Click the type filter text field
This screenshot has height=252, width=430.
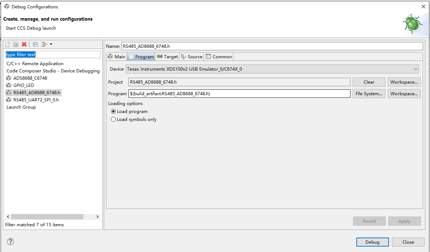53,54
